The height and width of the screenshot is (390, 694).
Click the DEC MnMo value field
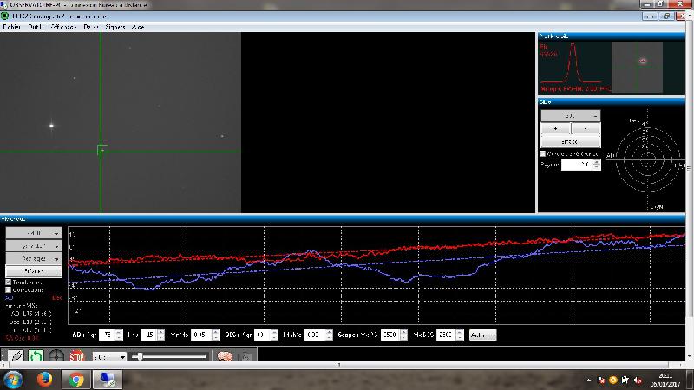point(314,335)
